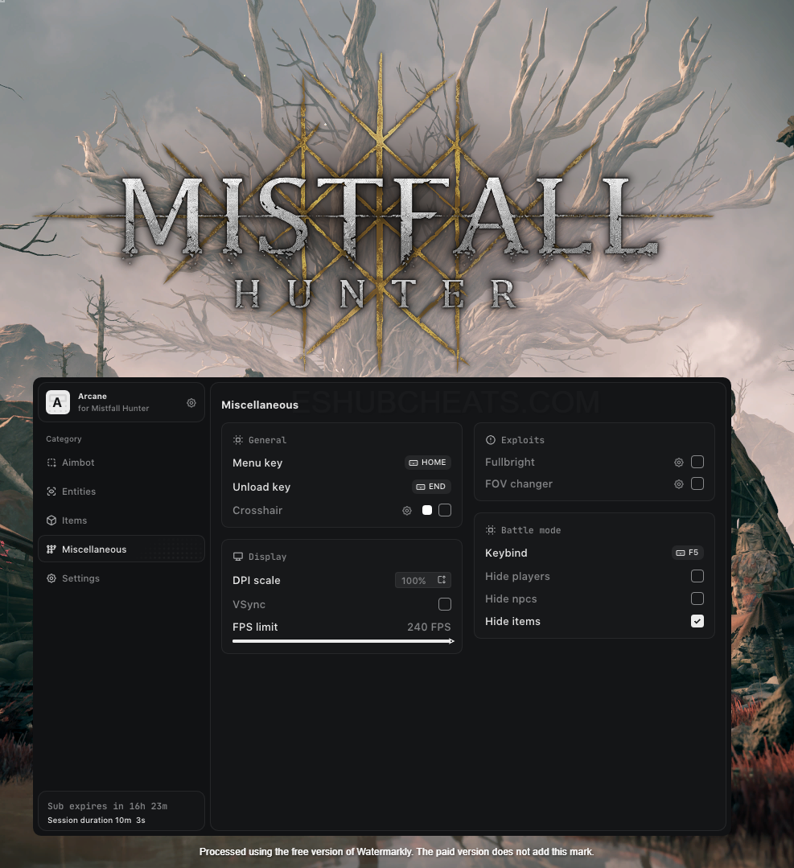This screenshot has height=868, width=794.
Task: Click the Keybind label in Battle mode
Action: coord(506,553)
